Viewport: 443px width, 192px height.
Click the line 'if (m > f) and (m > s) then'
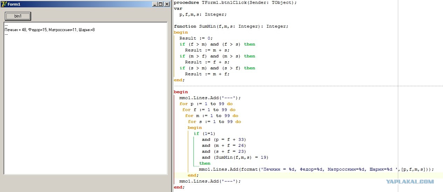pyautogui.click(x=217, y=56)
